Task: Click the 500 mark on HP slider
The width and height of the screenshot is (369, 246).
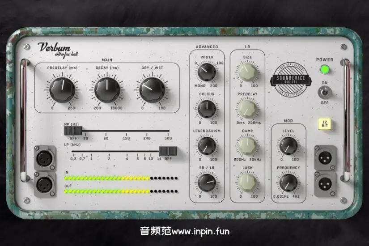Action: (168, 138)
